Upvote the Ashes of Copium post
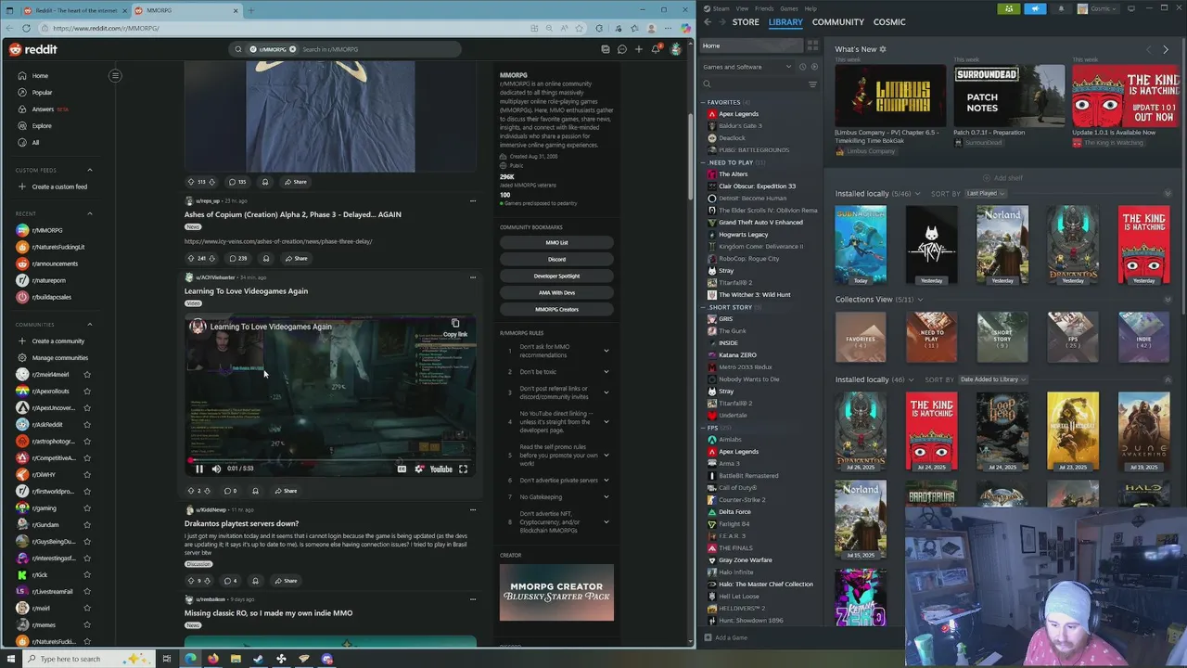The image size is (1187, 668). 190,259
